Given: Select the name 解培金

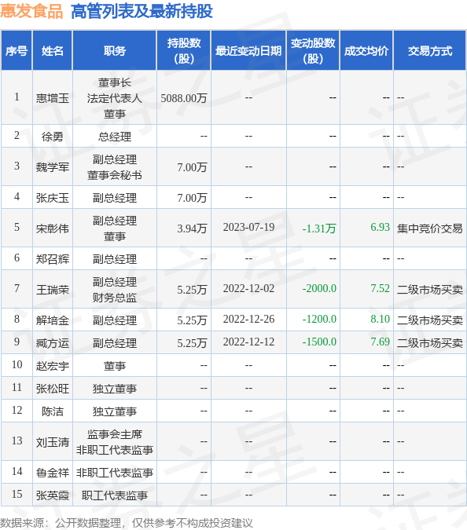Looking at the screenshot, I should pos(53,320).
